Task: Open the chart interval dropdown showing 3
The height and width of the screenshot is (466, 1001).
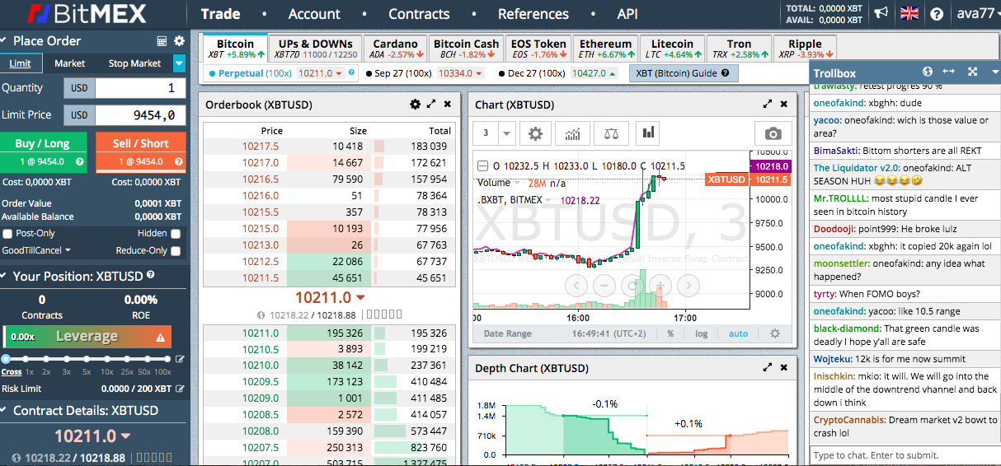Action: 507,133
